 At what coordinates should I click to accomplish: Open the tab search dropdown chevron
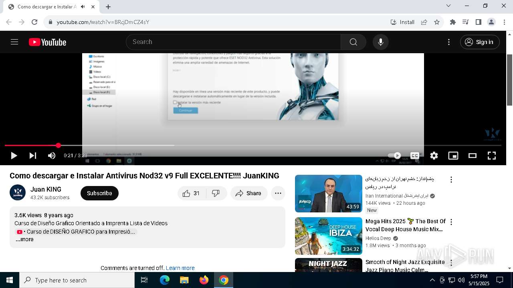(448, 6)
